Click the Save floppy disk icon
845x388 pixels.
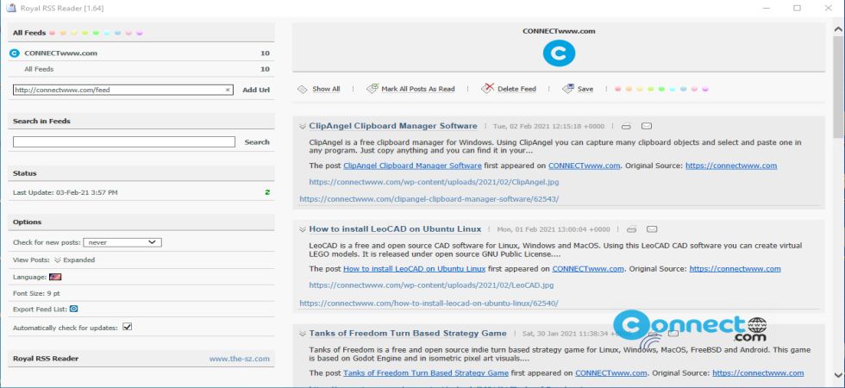pyautogui.click(x=568, y=88)
